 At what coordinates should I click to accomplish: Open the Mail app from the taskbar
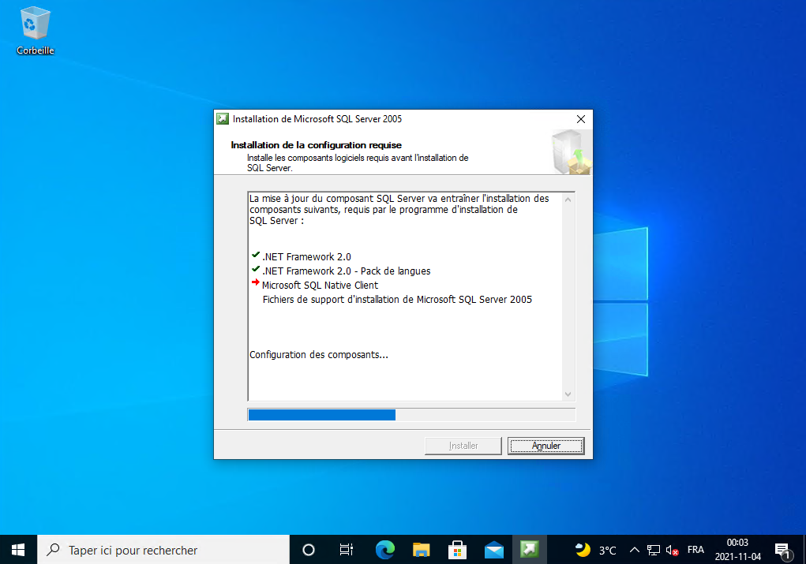click(x=494, y=550)
